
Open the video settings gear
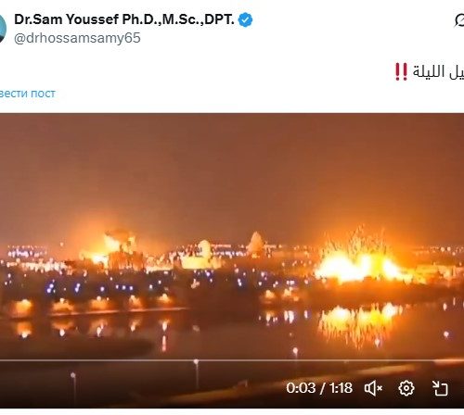406,388
